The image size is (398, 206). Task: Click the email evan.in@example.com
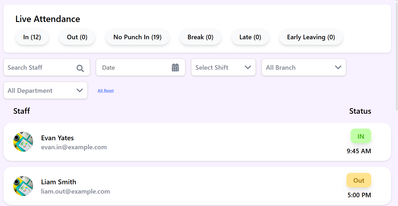tap(74, 147)
